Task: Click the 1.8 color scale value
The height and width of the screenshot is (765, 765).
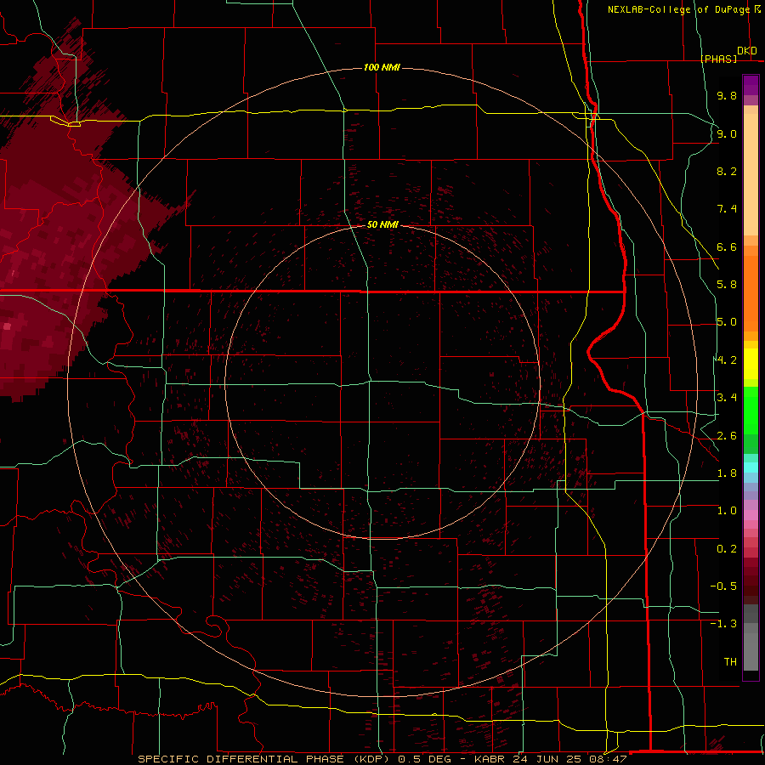Action: pos(727,473)
